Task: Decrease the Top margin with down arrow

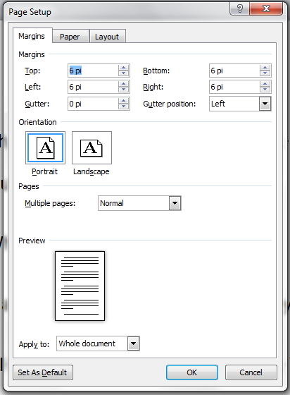Action: (x=123, y=73)
